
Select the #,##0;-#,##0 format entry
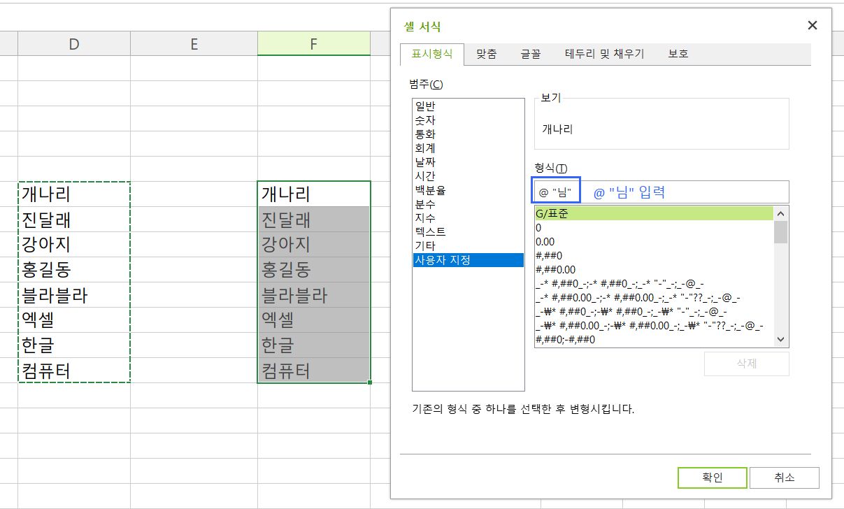654,340
